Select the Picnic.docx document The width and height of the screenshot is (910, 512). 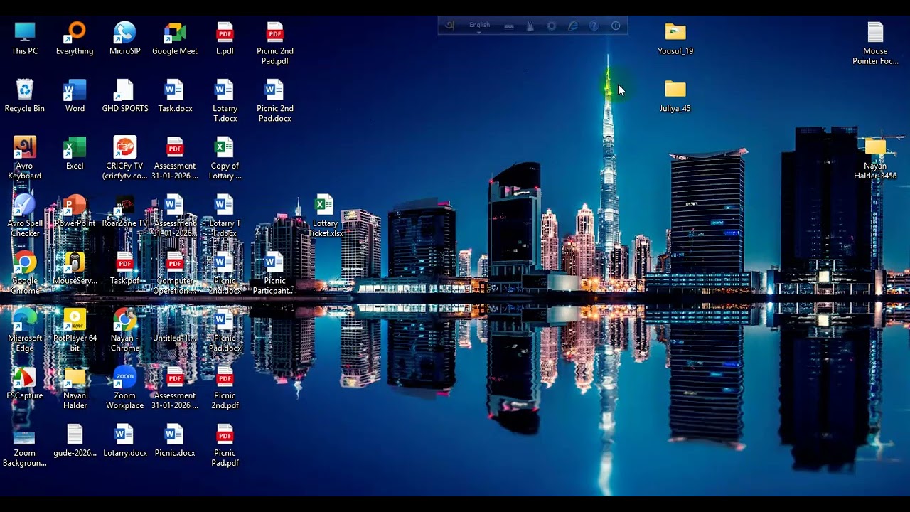pyautogui.click(x=175, y=441)
